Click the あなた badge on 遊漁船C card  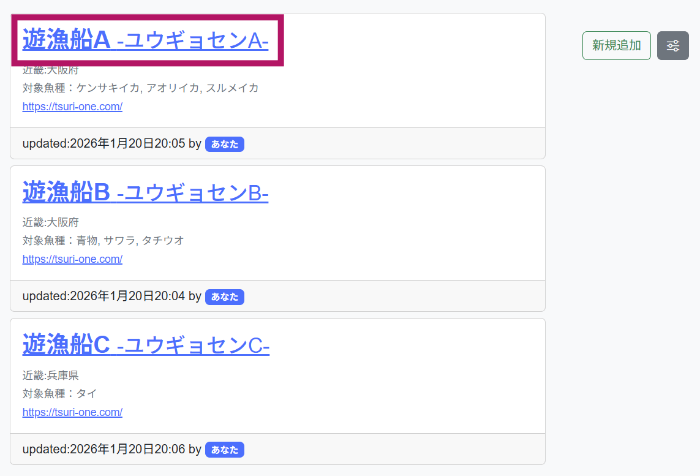[224, 449]
